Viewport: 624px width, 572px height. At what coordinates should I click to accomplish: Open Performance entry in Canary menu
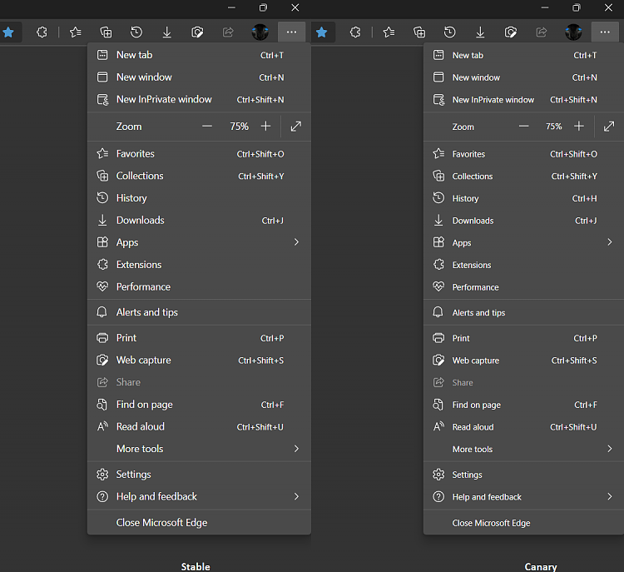(x=523, y=286)
